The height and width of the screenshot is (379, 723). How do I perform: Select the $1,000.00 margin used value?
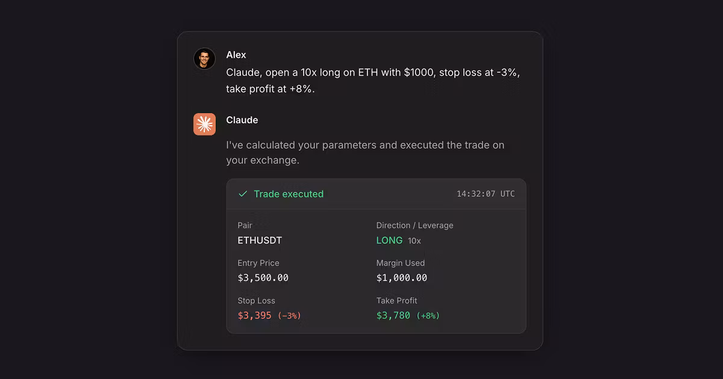pos(402,278)
